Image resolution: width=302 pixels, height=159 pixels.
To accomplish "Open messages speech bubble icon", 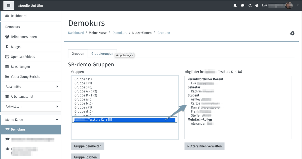I will pyautogui.click(x=243, y=6).
